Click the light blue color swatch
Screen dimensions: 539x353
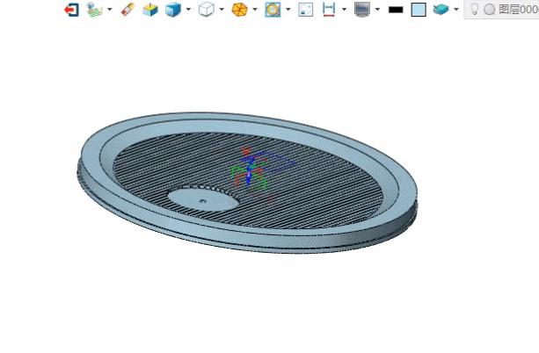coord(419,10)
